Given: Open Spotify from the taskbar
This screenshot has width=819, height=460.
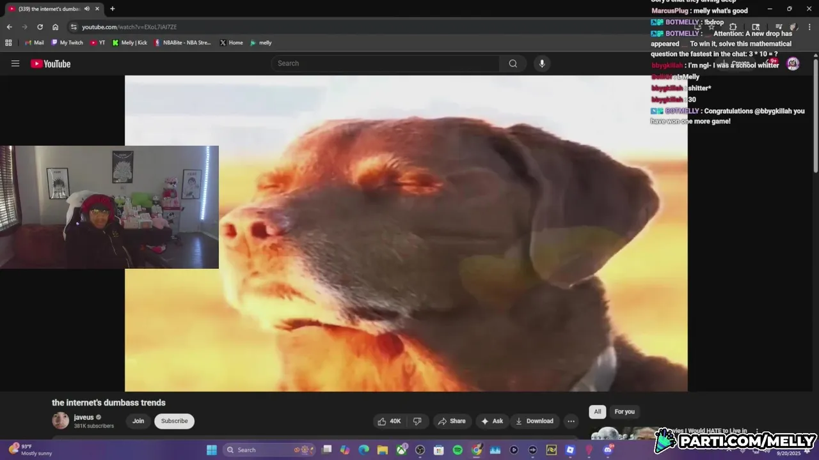Looking at the screenshot, I should [x=457, y=450].
